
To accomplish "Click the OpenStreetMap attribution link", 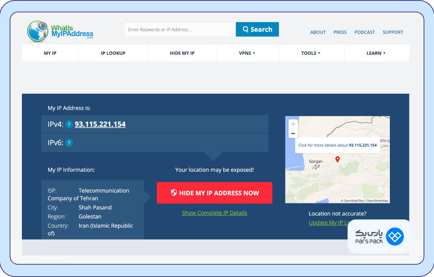I will (378, 201).
